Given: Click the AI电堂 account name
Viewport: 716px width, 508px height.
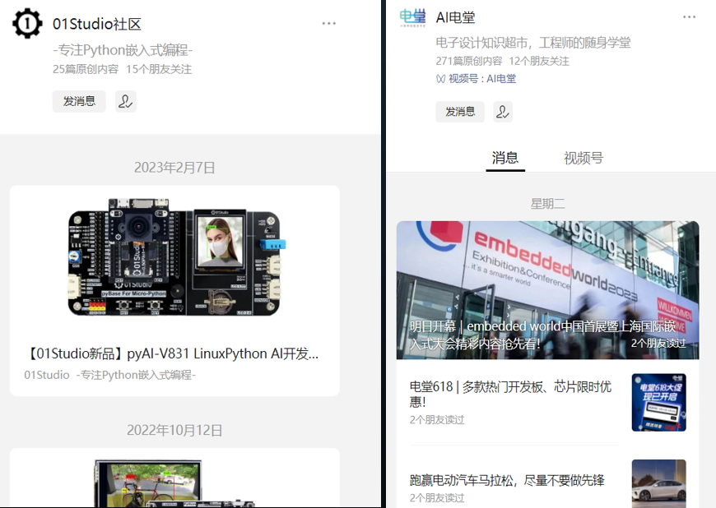Looking at the screenshot, I should pos(455,17).
